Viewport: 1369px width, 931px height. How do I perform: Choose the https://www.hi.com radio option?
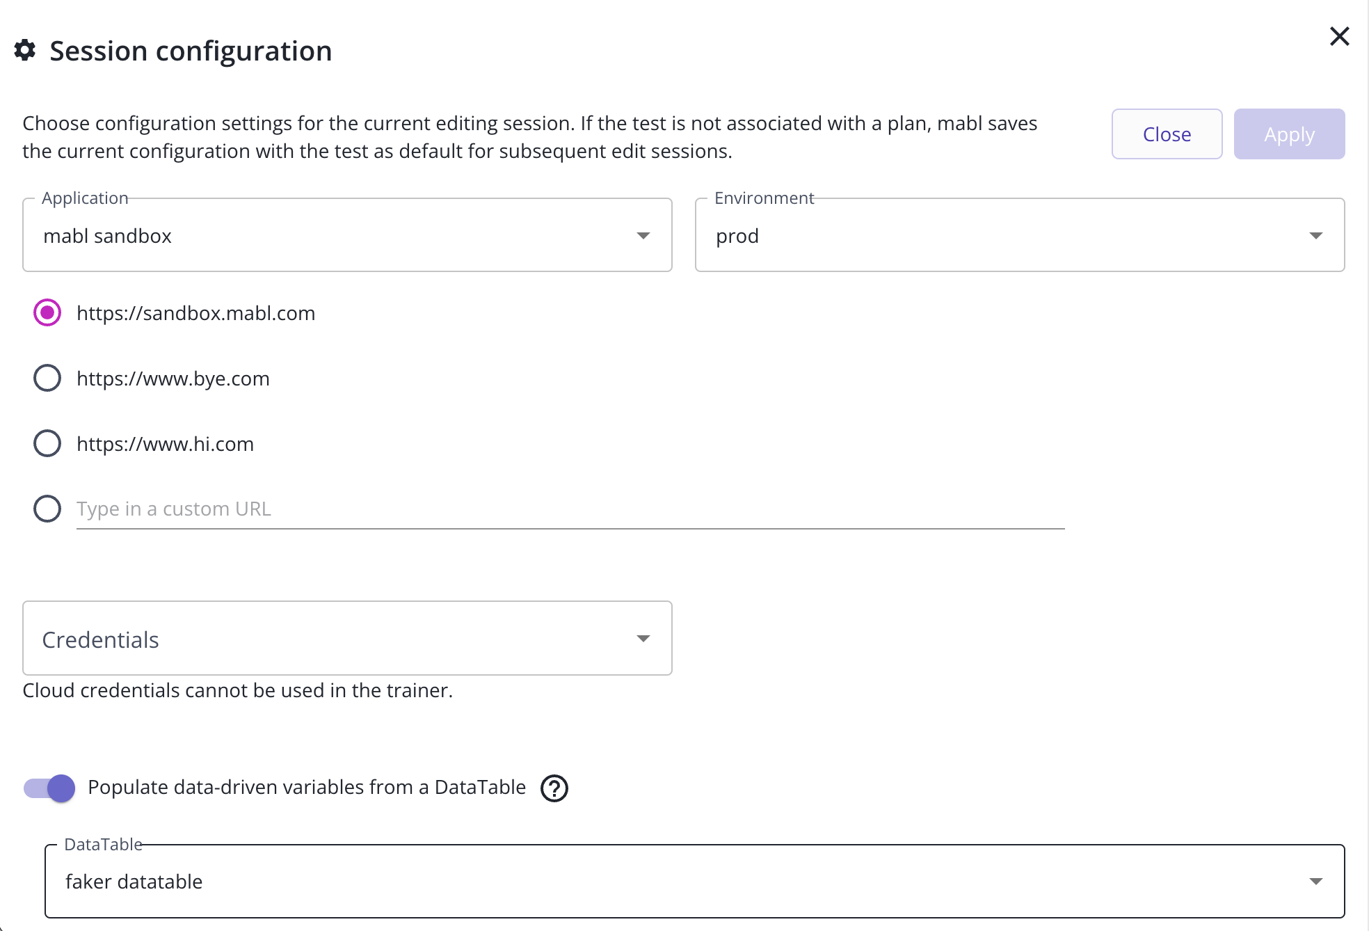47,443
